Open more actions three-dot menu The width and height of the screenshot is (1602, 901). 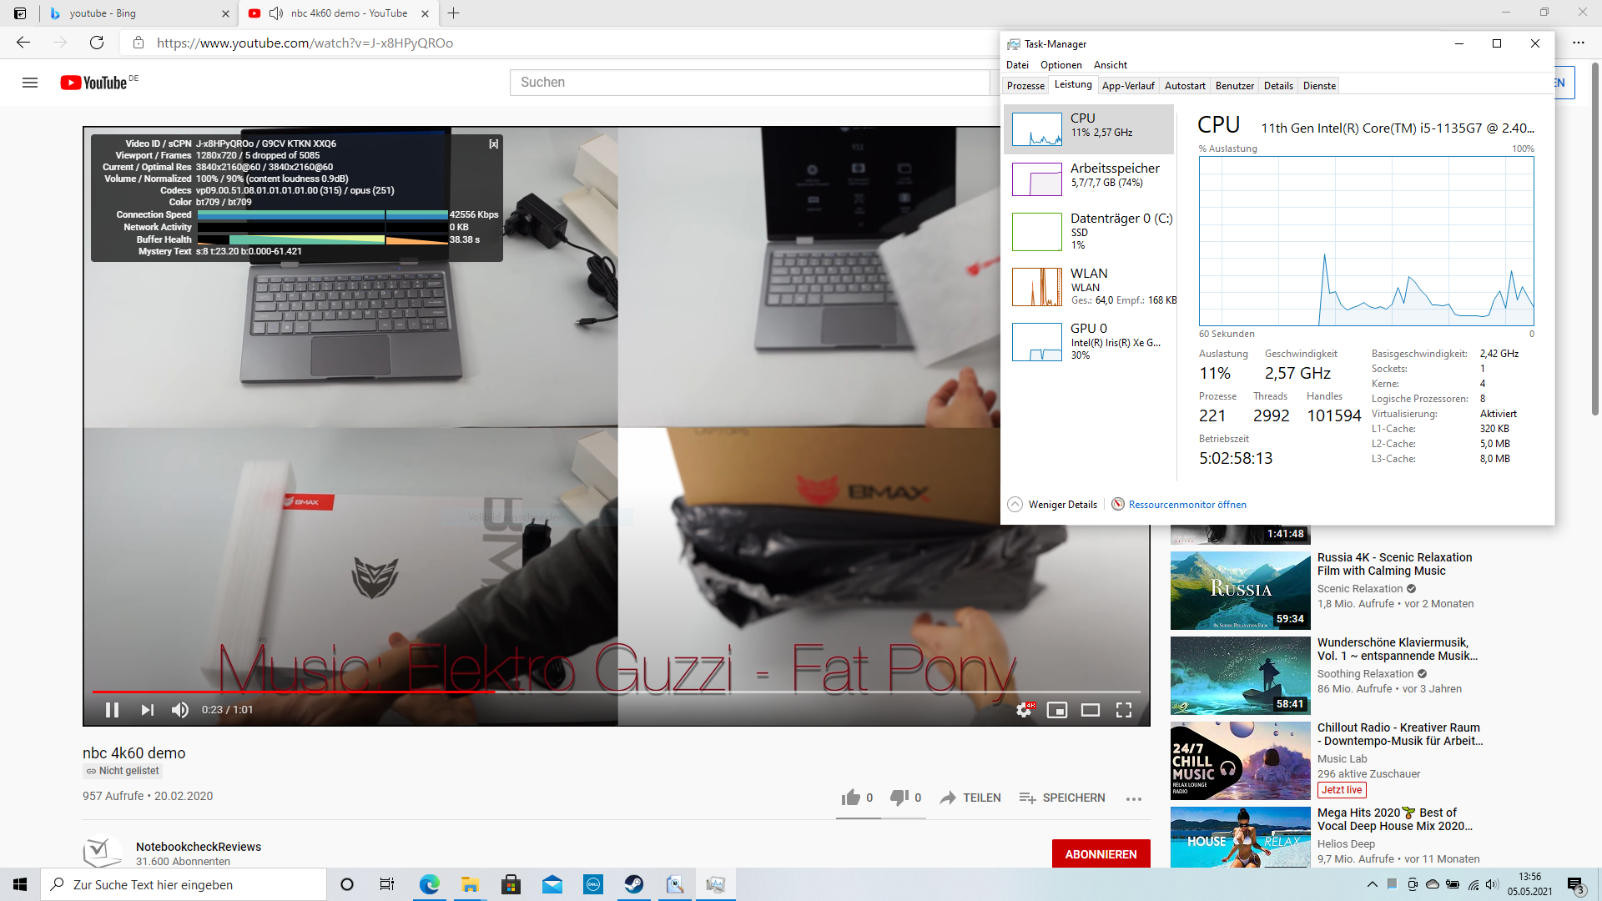[1133, 798]
